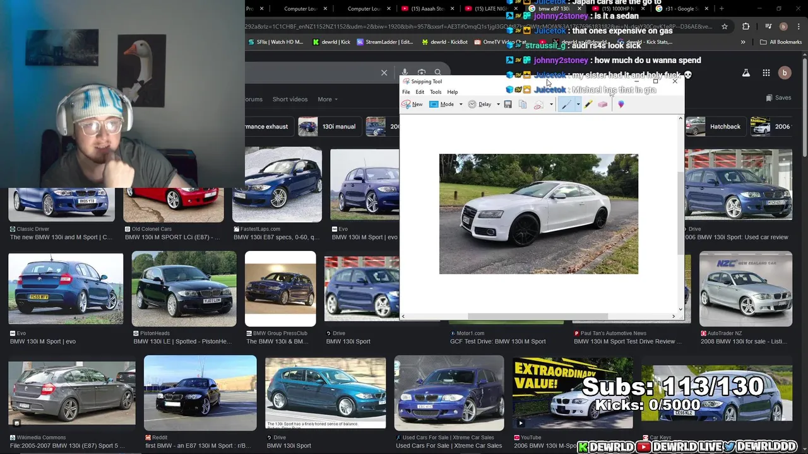The image size is (808, 454).
Task: Open the Help menu in Snipping Tool
Action: pyautogui.click(x=453, y=92)
